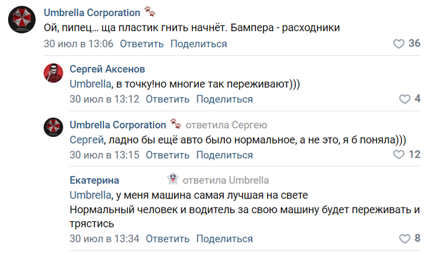Share the comment posted at 13:06
The image size is (435, 254).
pyautogui.click(x=198, y=44)
